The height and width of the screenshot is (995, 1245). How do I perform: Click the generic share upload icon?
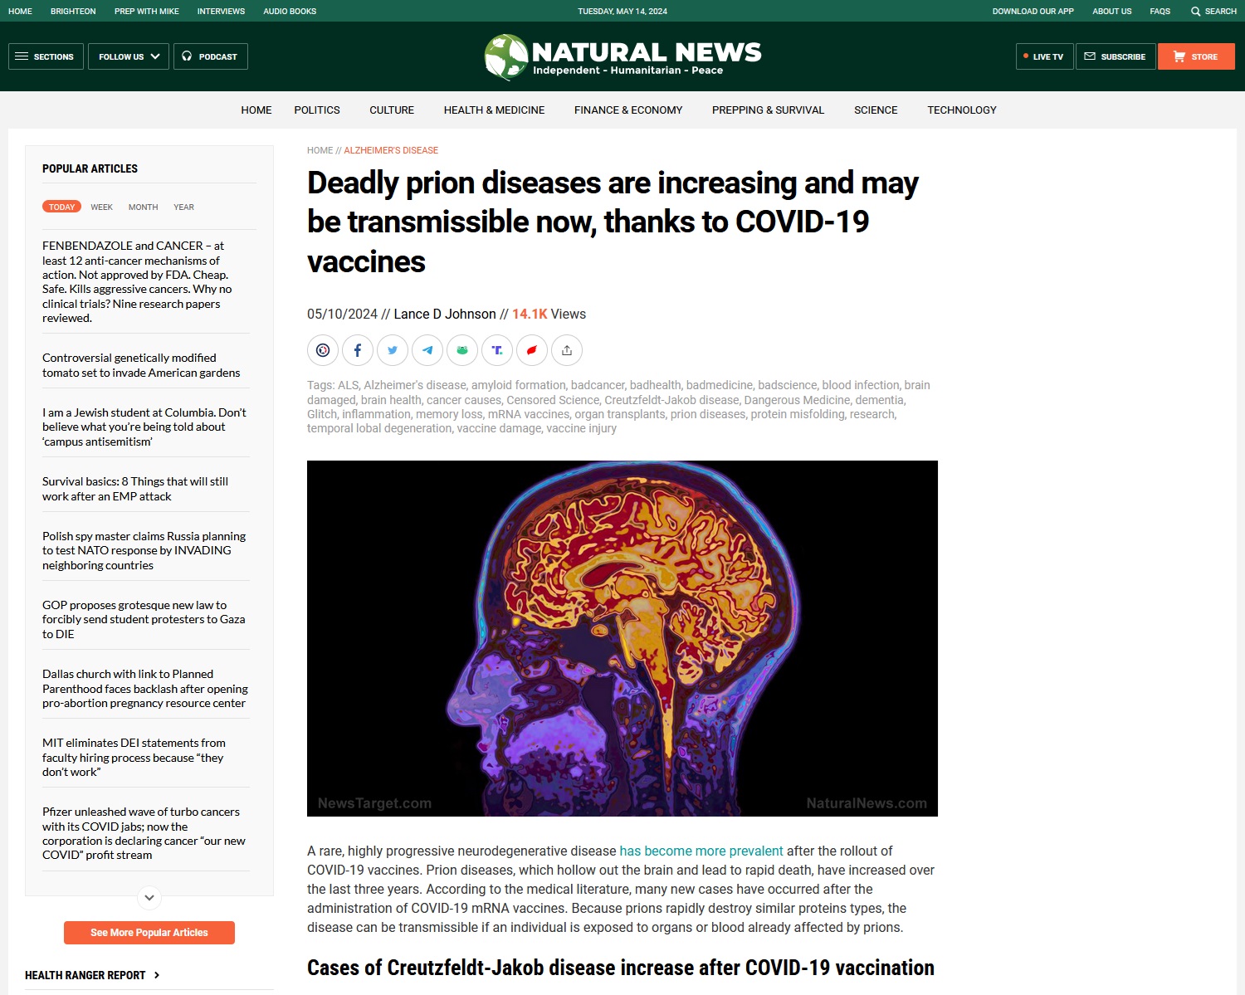(x=567, y=350)
